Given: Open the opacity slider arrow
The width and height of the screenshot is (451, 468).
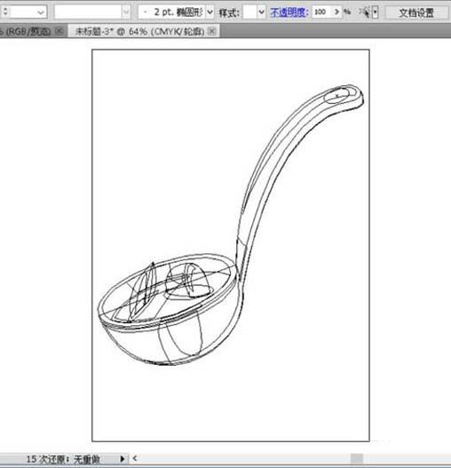Looking at the screenshot, I should 337,12.
